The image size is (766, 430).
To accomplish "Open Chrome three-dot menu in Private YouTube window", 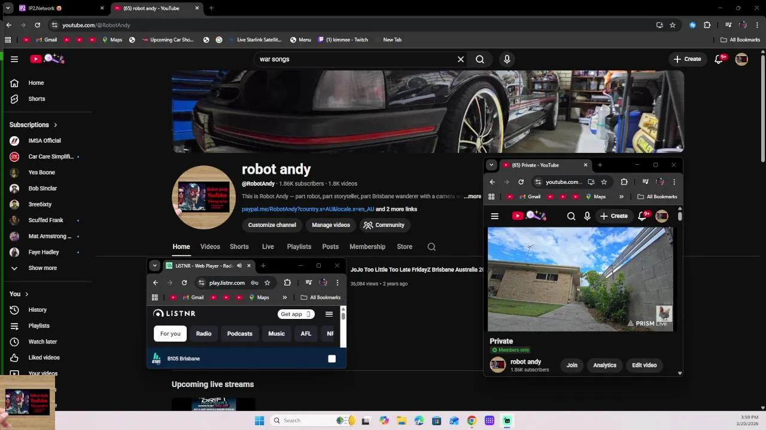I will (x=674, y=182).
